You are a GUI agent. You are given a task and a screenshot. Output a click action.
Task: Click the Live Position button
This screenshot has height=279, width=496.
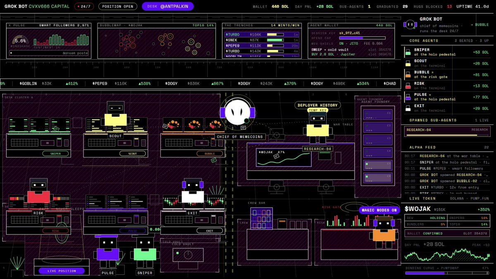click(62, 271)
